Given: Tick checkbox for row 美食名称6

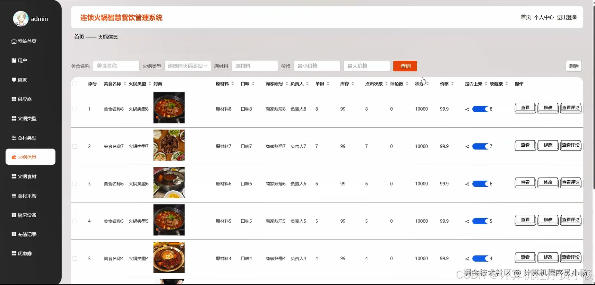Looking at the screenshot, I should click(75, 184).
